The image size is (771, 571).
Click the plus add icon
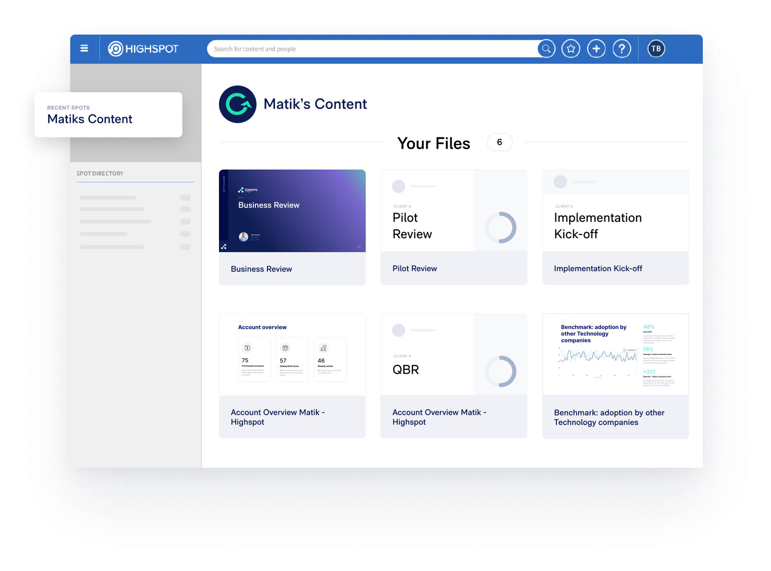tap(596, 49)
